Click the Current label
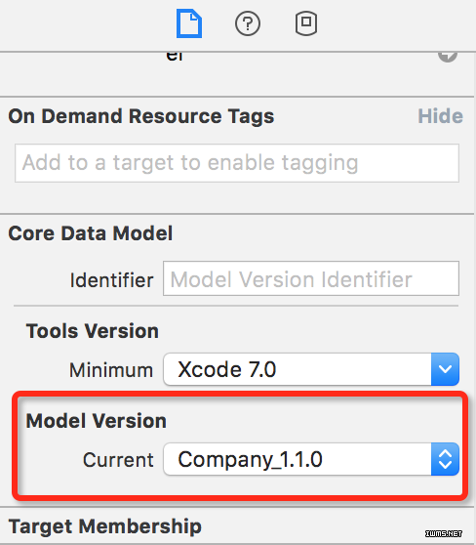This screenshot has width=476, height=545. [118, 460]
